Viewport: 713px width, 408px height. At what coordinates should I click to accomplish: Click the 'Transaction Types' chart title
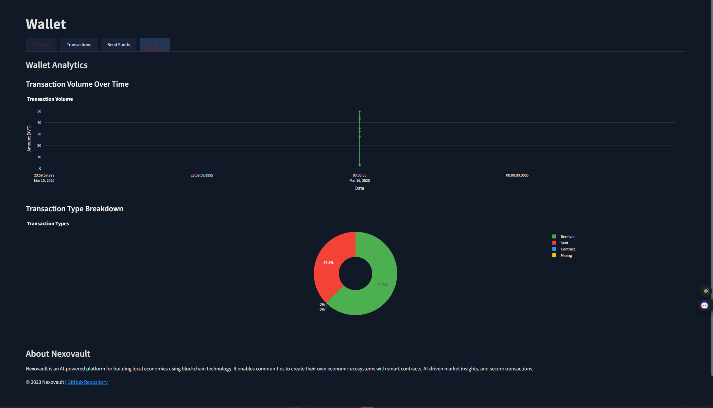(48, 224)
